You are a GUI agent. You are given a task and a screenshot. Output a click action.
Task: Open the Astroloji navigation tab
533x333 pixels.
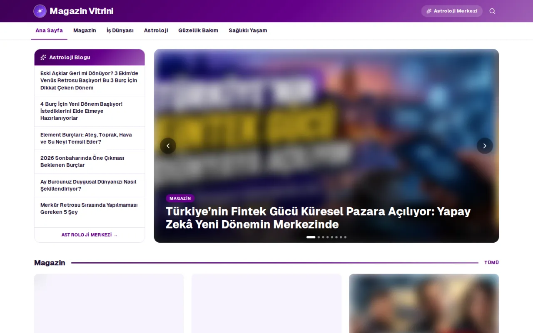click(156, 30)
